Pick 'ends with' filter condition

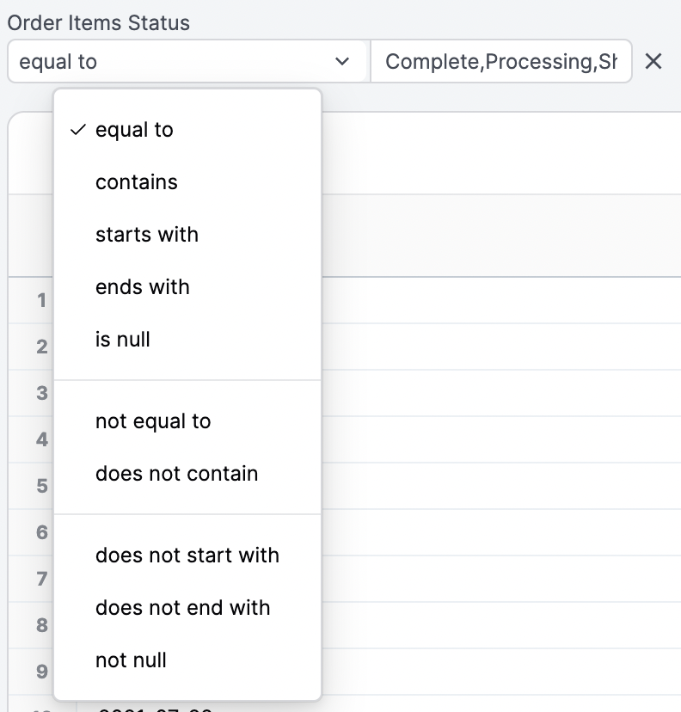tap(143, 287)
